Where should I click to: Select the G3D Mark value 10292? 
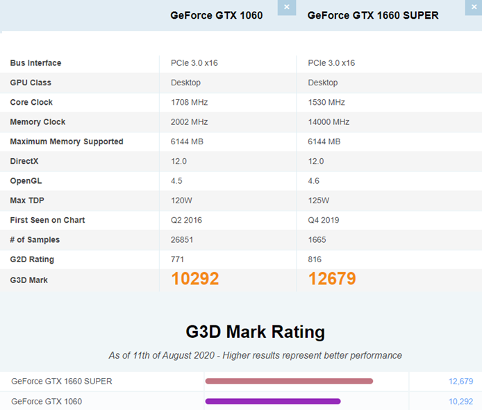click(195, 279)
